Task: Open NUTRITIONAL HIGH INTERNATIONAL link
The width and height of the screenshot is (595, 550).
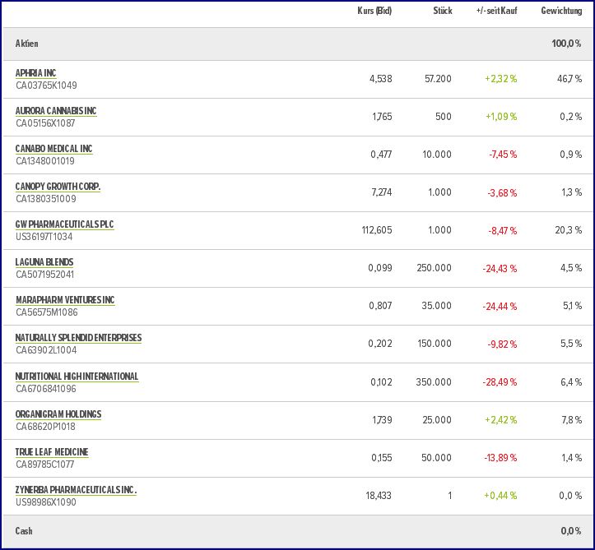Action: [77, 377]
